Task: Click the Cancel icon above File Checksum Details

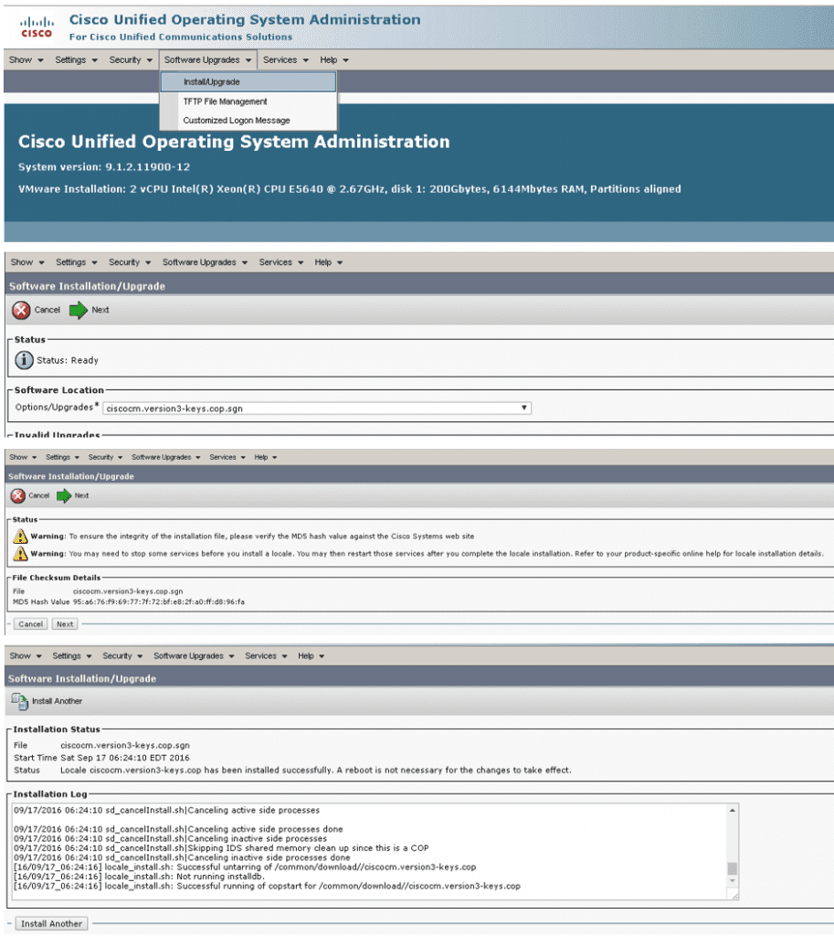Action: (18, 495)
